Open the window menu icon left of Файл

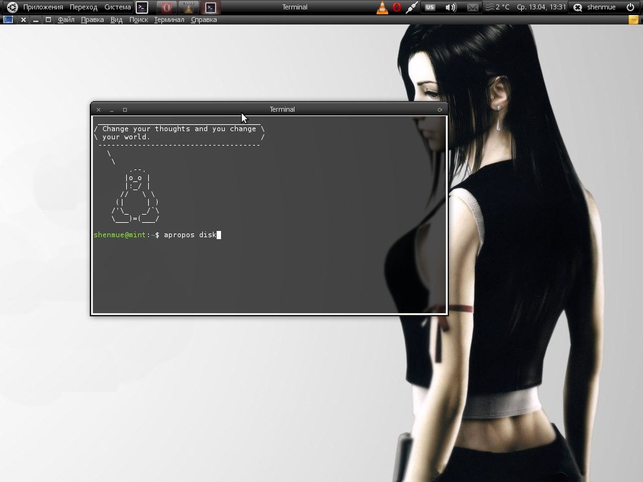[8, 19]
